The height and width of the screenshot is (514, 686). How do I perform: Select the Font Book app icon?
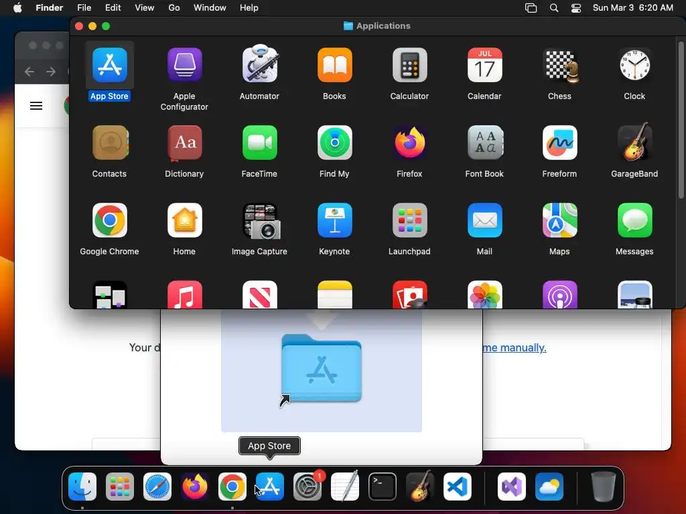[485, 143]
